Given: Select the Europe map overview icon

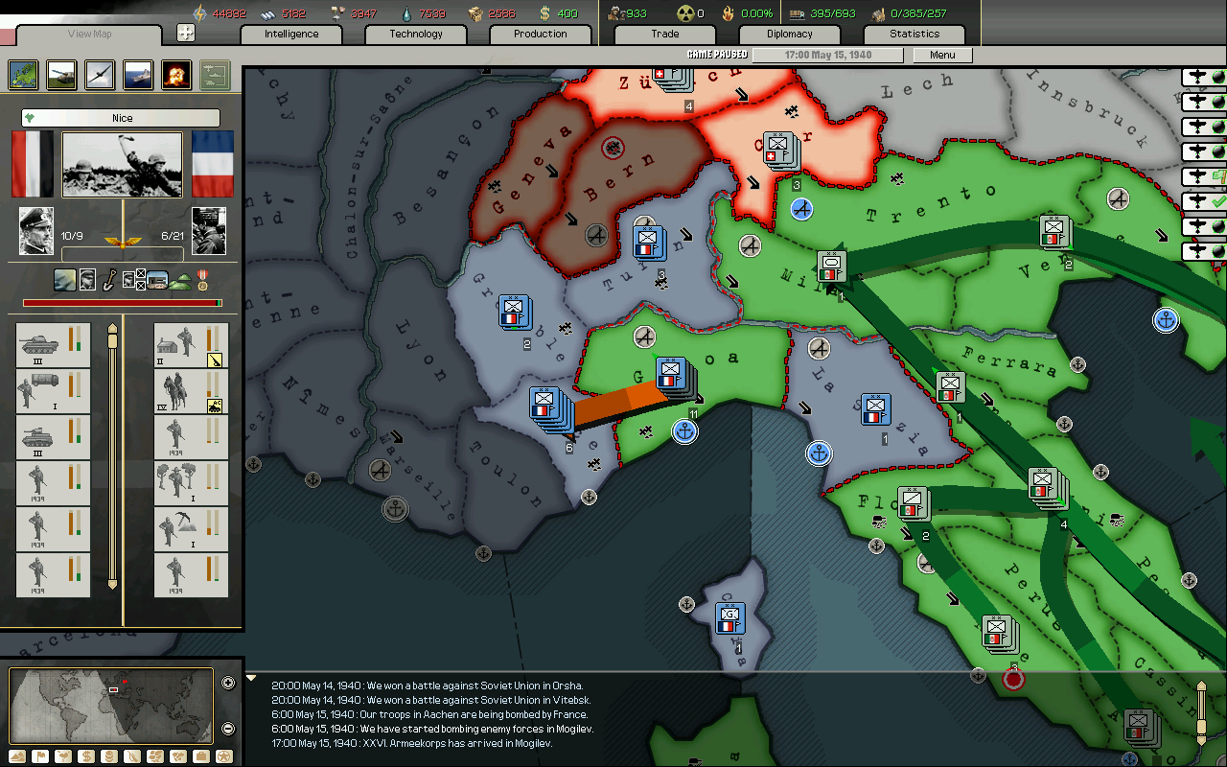Looking at the screenshot, I should tap(24, 74).
